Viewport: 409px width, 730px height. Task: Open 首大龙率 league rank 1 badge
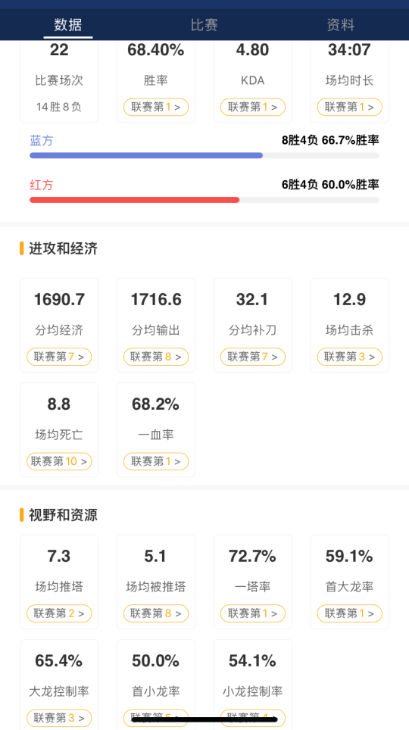(350, 613)
